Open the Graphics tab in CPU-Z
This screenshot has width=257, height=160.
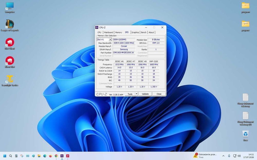[x=135, y=32]
